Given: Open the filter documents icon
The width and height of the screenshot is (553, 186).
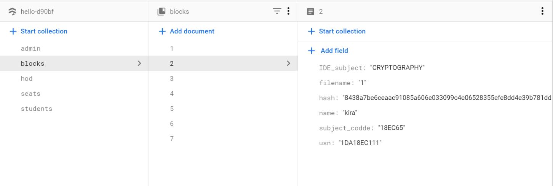Looking at the screenshot, I should pos(277,11).
